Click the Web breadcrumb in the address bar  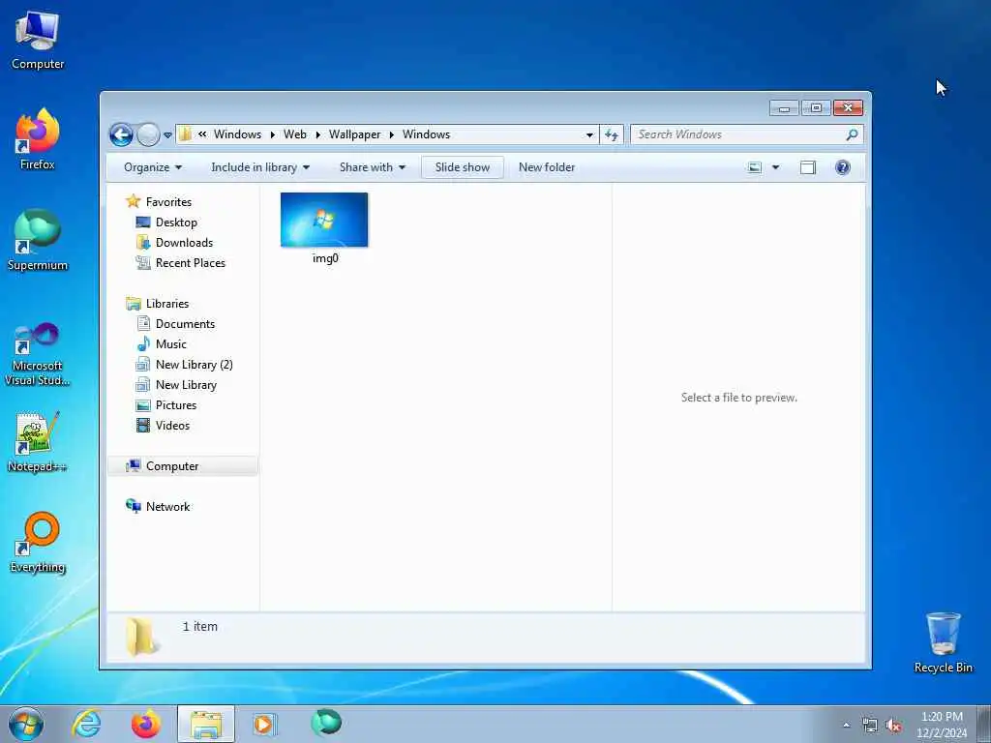[294, 134]
